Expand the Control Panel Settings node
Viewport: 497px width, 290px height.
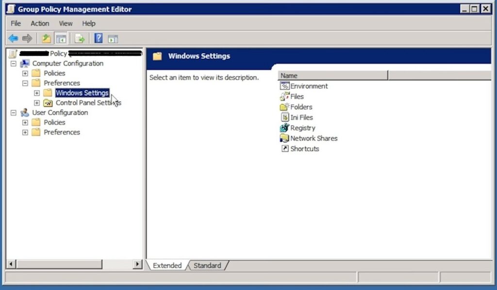tap(37, 103)
